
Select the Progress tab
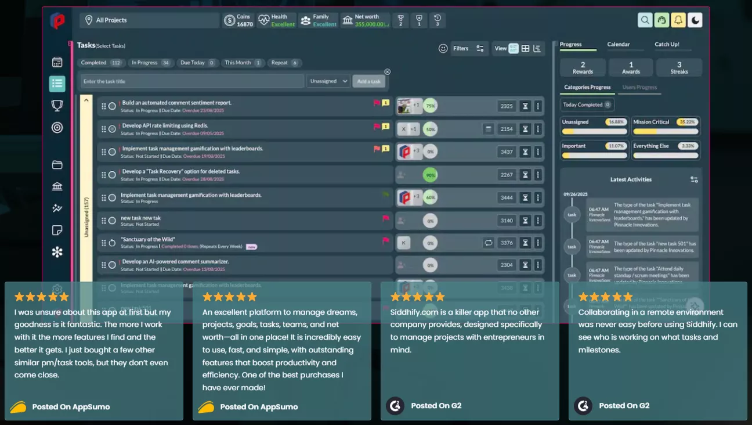(571, 44)
